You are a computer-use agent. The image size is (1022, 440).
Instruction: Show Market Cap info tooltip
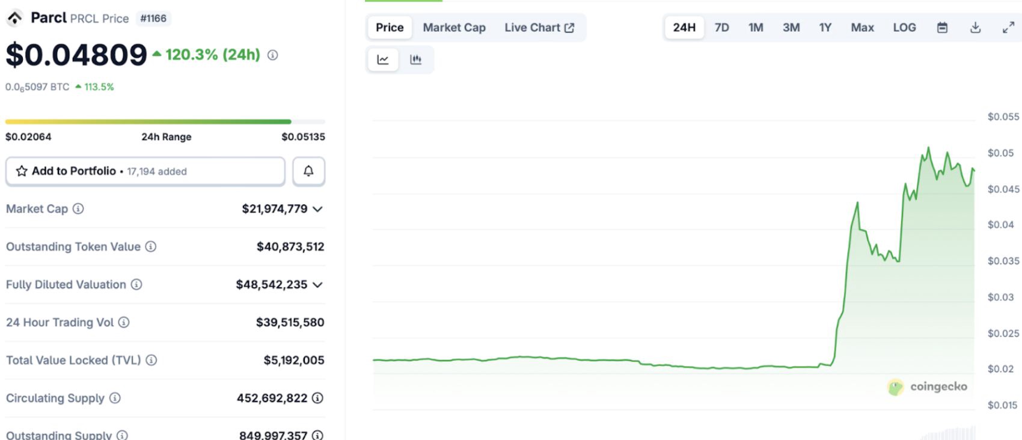(78, 209)
